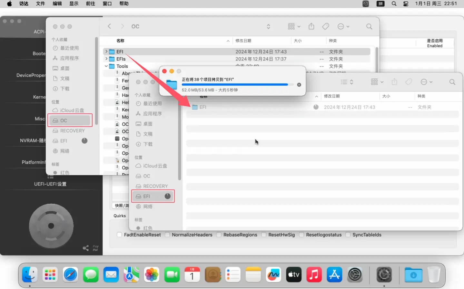The image size is (464, 289).
Task: Go back in the OC Finder window
Action: 109,26
